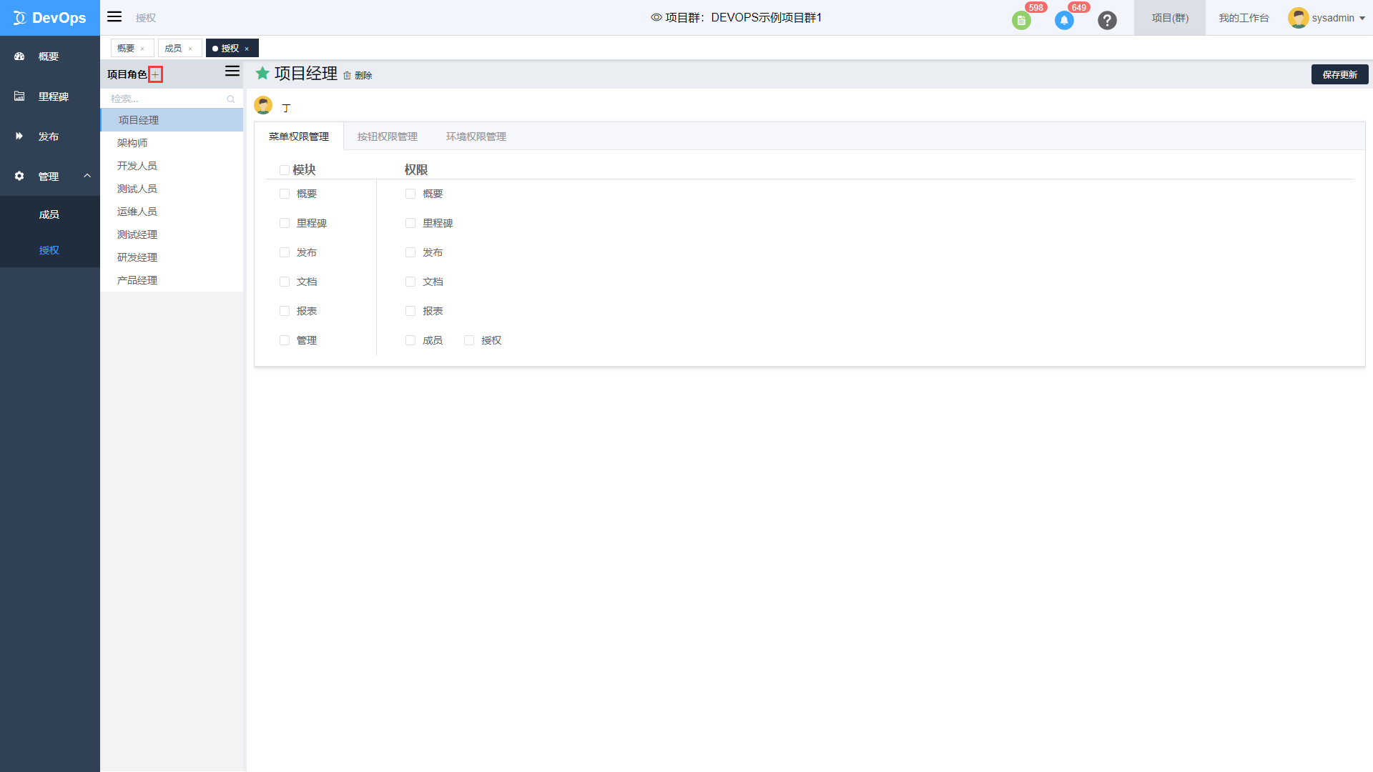The image size is (1373, 772).
Task: Switch to 按钮权限管理 tab
Action: [x=388, y=137]
